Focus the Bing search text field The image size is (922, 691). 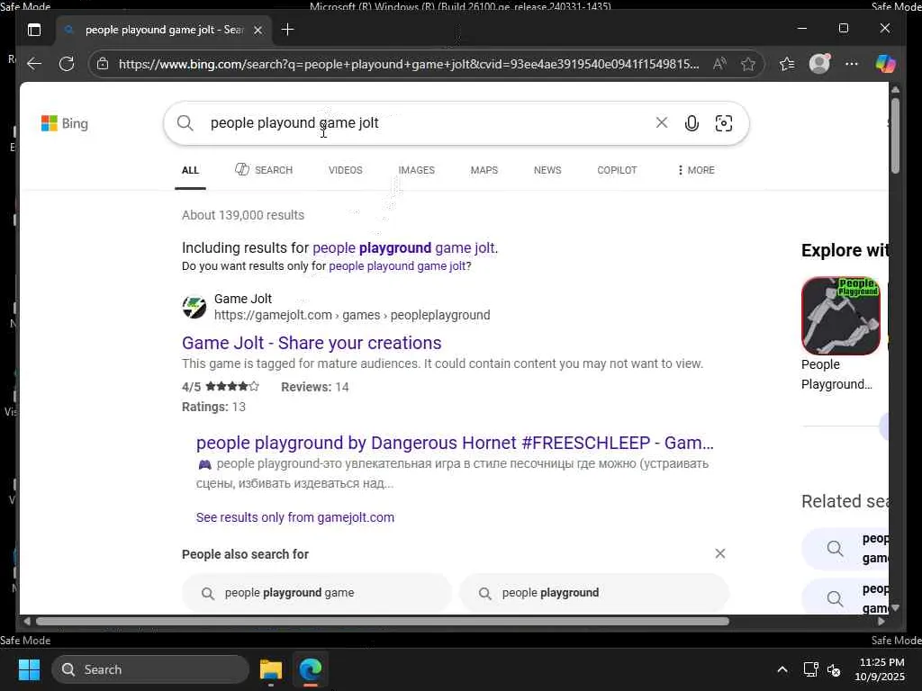click(426, 122)
